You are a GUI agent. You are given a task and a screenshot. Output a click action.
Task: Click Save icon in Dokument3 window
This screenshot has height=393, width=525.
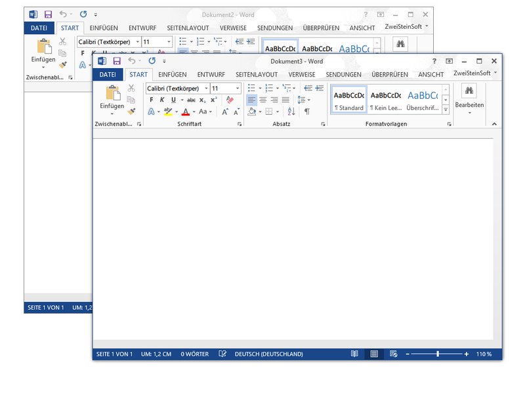tap(117, 61)
